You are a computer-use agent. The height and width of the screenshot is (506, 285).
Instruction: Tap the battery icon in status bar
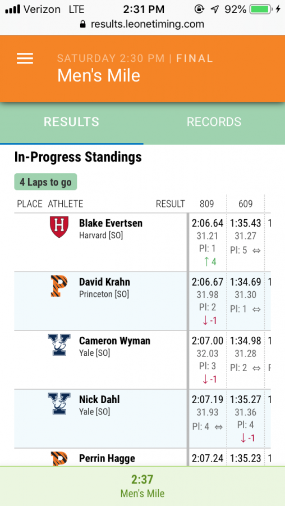pyautogui.click(x=261, y=10)
